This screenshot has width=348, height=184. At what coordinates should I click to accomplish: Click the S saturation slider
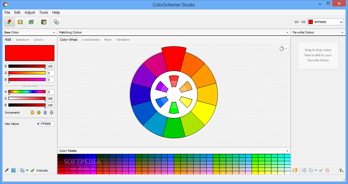[27, 98]
